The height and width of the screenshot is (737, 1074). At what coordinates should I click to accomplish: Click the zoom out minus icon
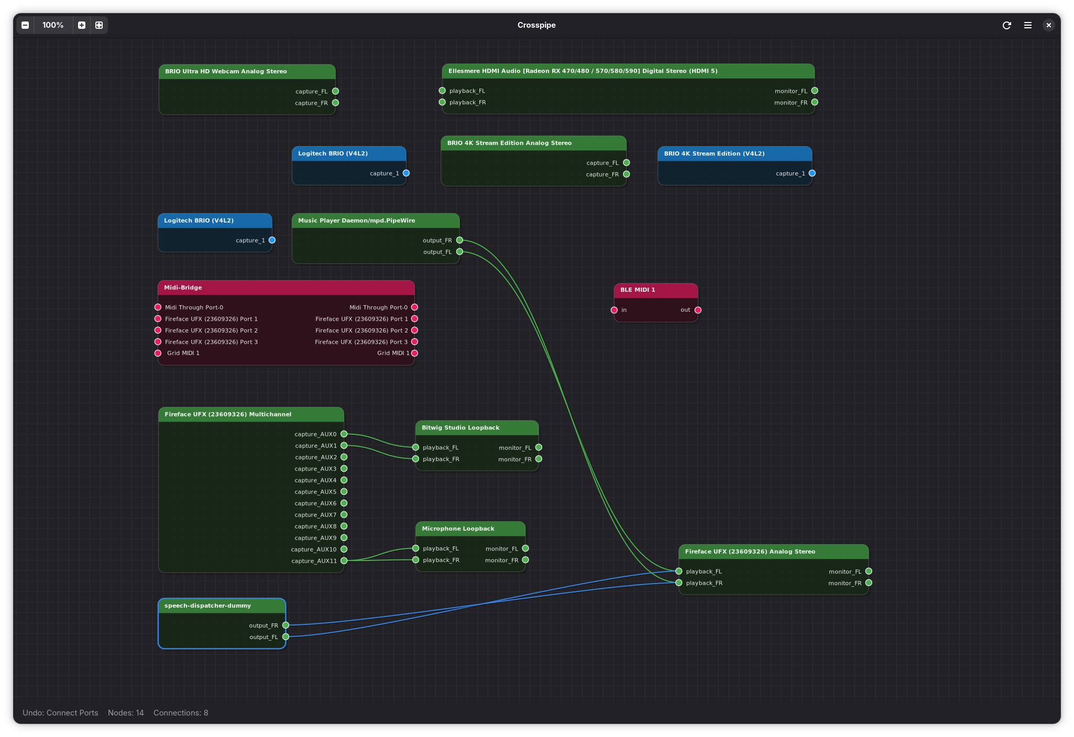(25, 25)
